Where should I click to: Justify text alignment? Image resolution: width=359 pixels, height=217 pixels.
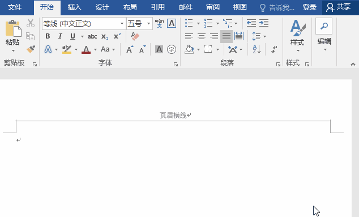226,36
